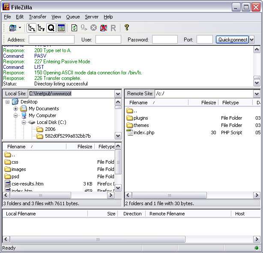Click queue Local Filename column header
The height and width of the screenshot is (253, 263).
45,214
